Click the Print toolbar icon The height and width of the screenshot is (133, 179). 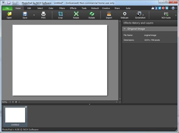[43, 14]
